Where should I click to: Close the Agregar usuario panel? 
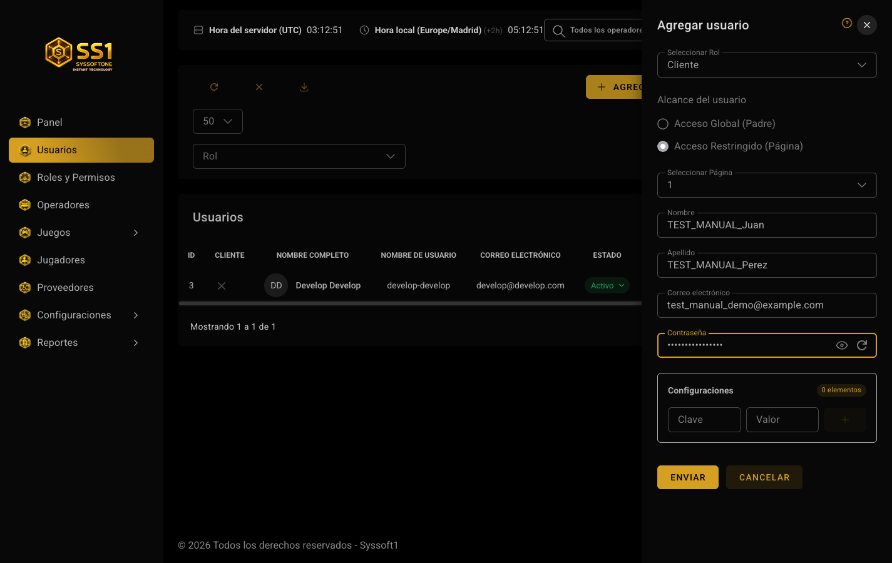[867, 25]
